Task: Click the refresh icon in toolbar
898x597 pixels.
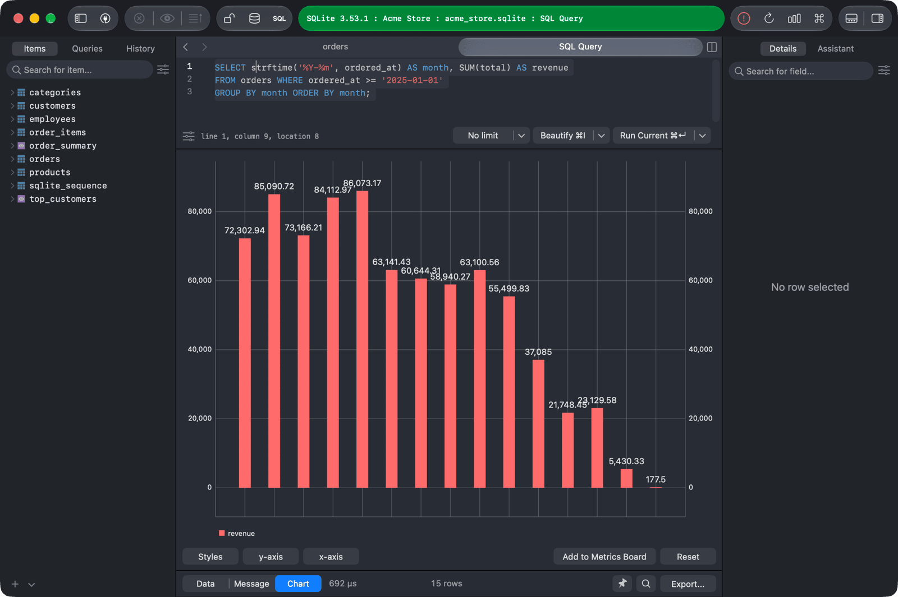Action: coord(769,18)
